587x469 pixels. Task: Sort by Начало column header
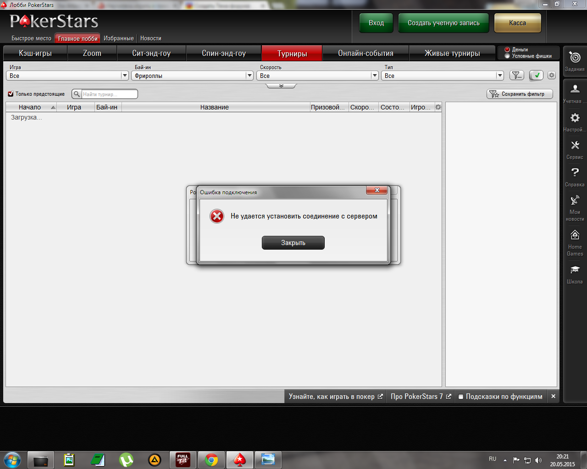(31, 107)
